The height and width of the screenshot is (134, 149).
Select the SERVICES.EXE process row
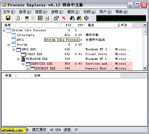click(67, 64)
